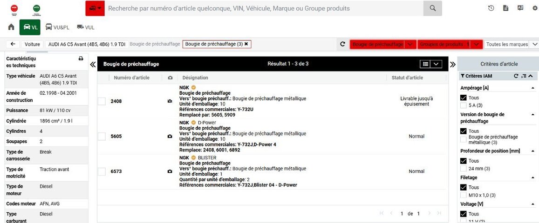The width and height of the screenshot is (539, 223).
Task: Go to last results page
Action: click(439, 213)
